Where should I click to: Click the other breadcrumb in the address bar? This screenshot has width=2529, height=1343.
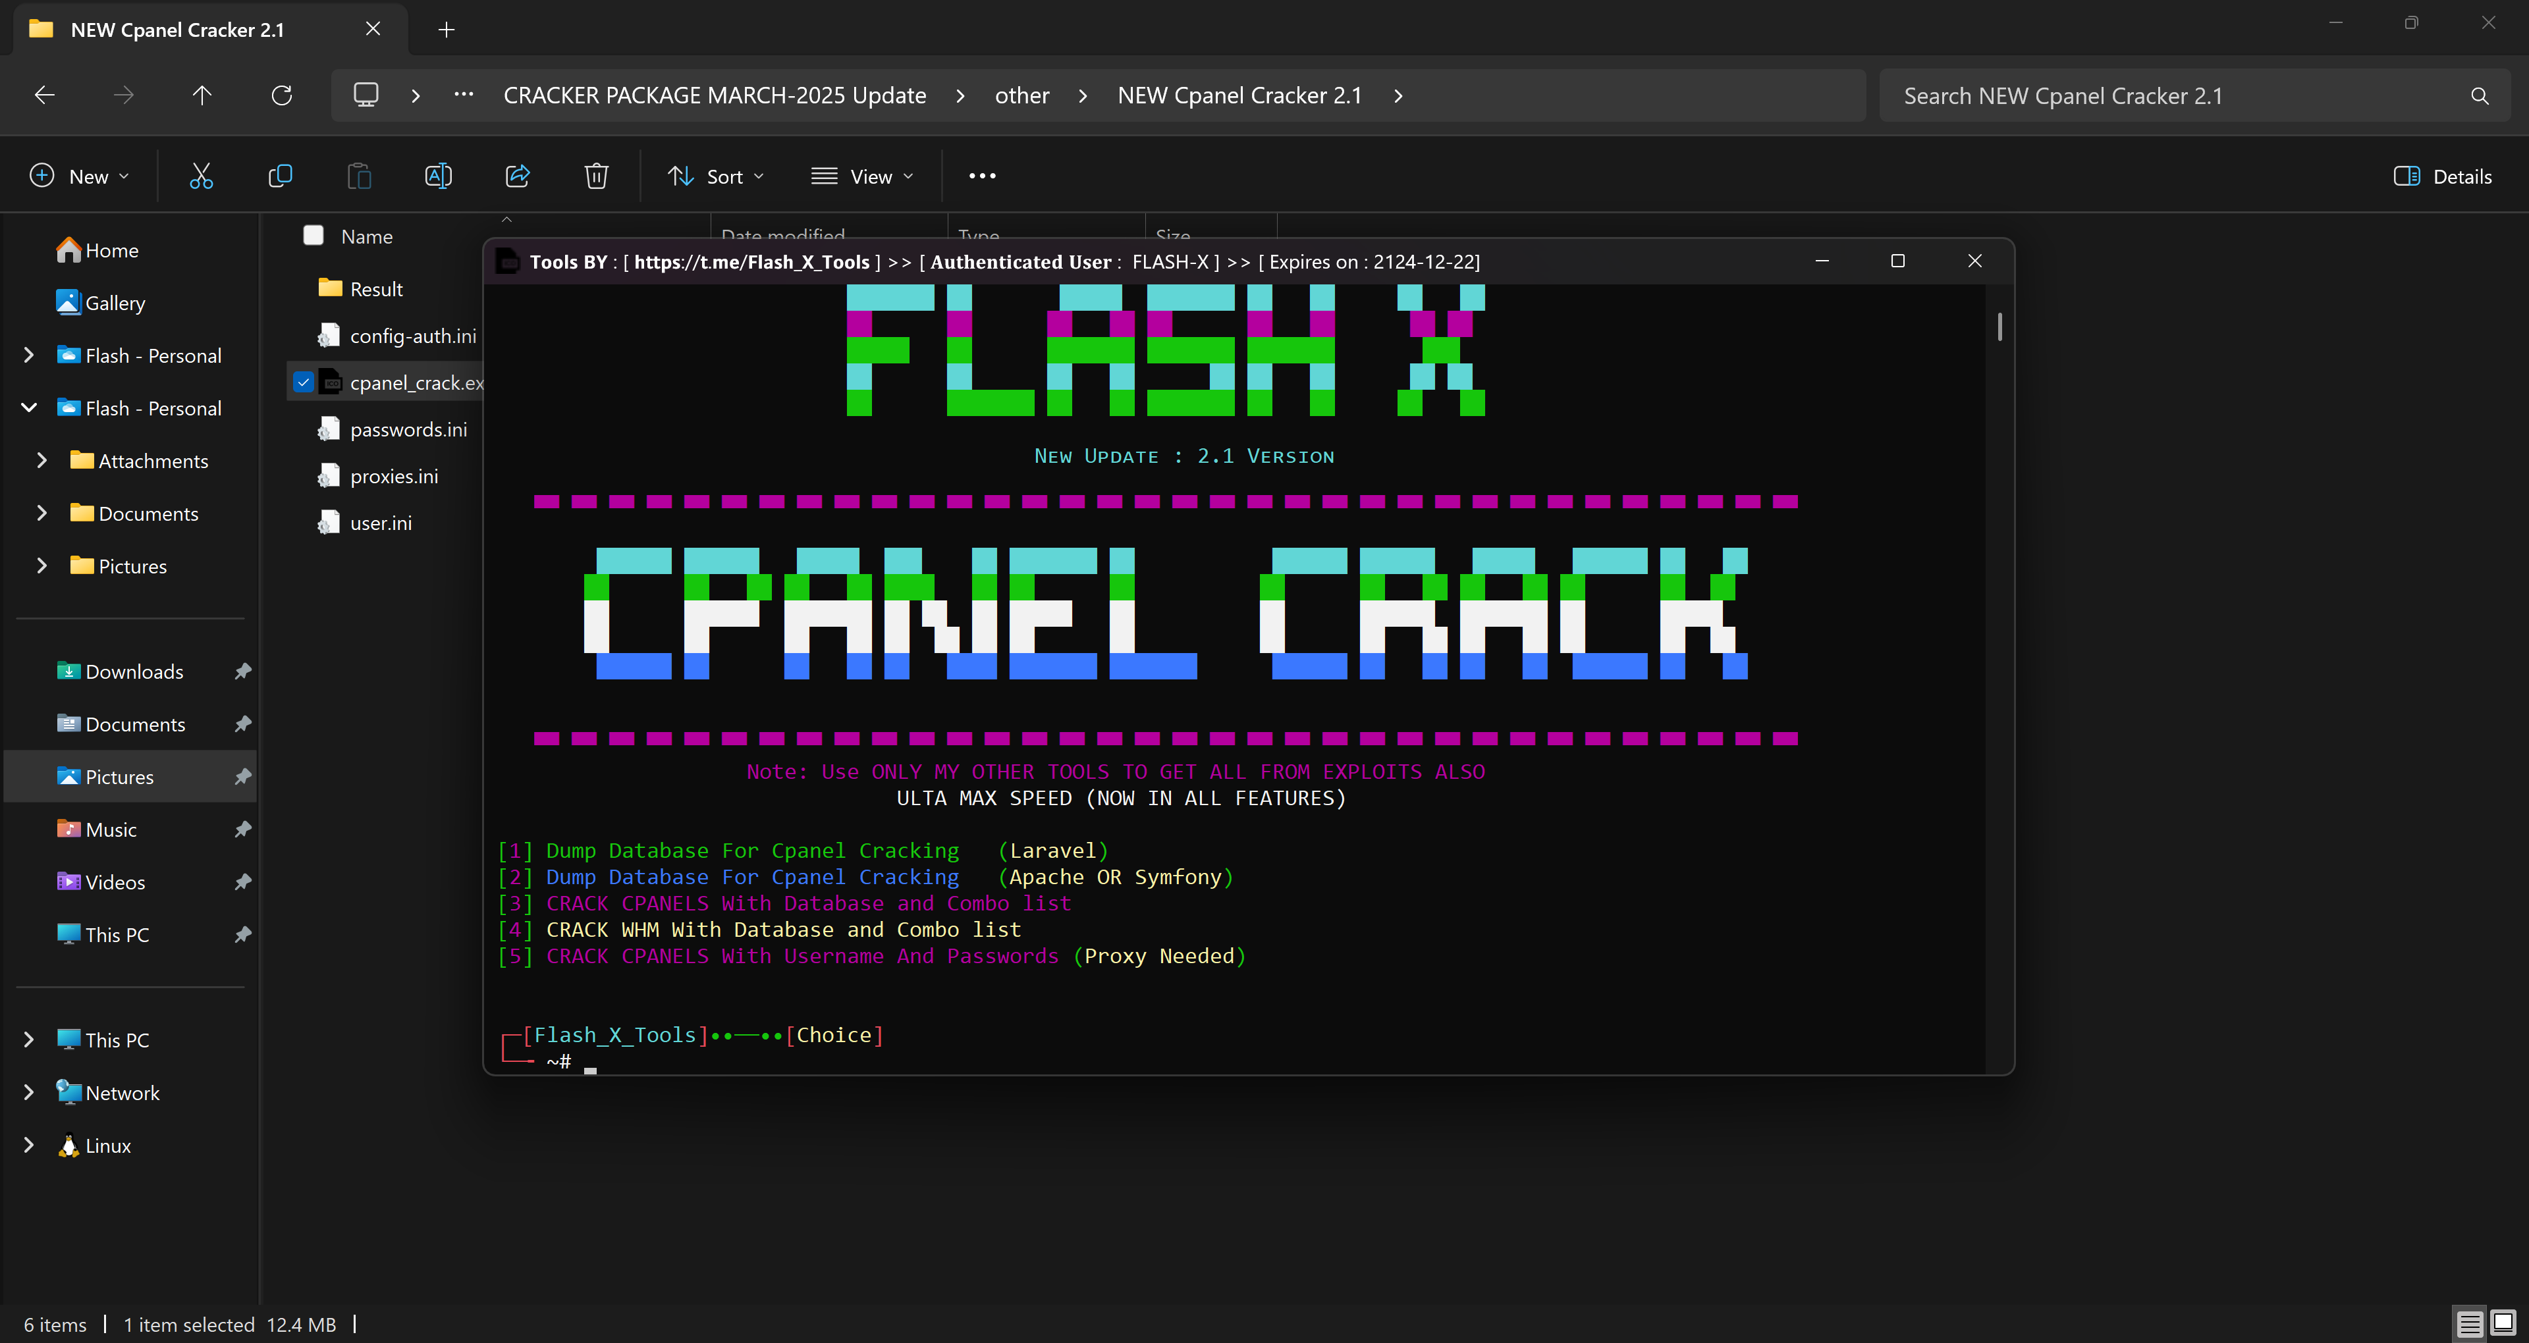[x=1022, y=94]
